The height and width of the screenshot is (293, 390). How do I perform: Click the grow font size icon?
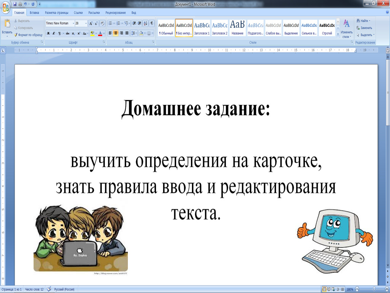(91, 23)
